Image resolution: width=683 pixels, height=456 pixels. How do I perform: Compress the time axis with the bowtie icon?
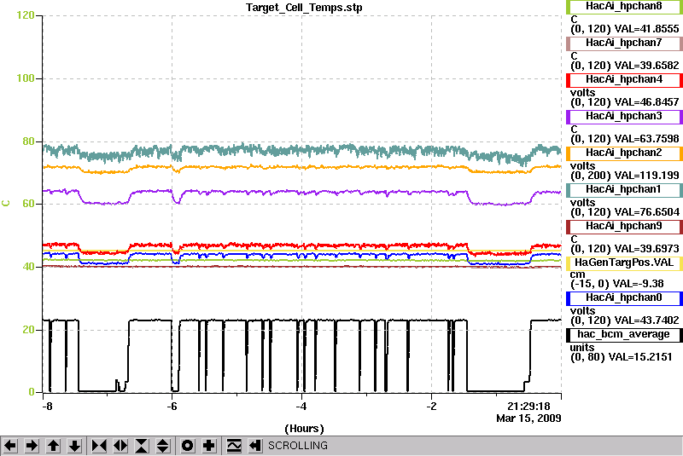(x=99, y=446)
